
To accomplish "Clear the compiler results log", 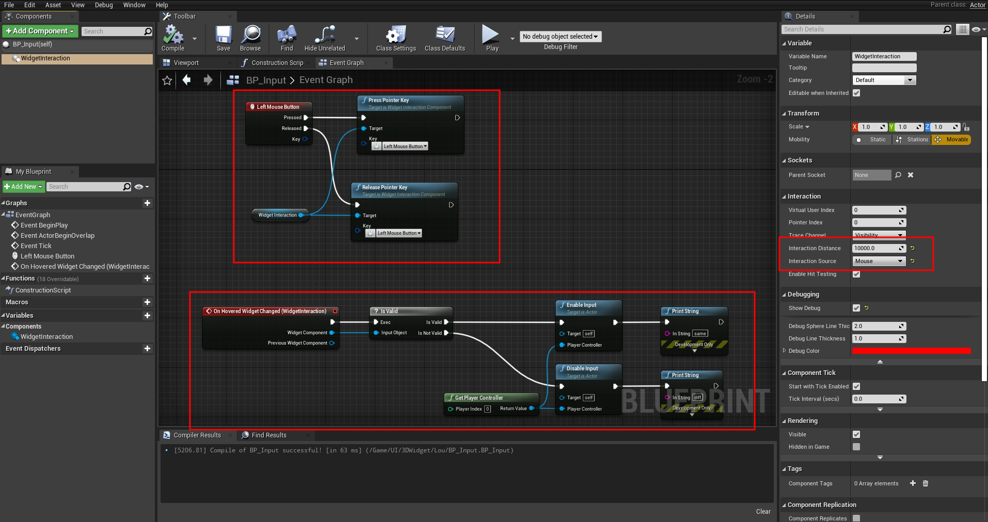I will 763,512.
